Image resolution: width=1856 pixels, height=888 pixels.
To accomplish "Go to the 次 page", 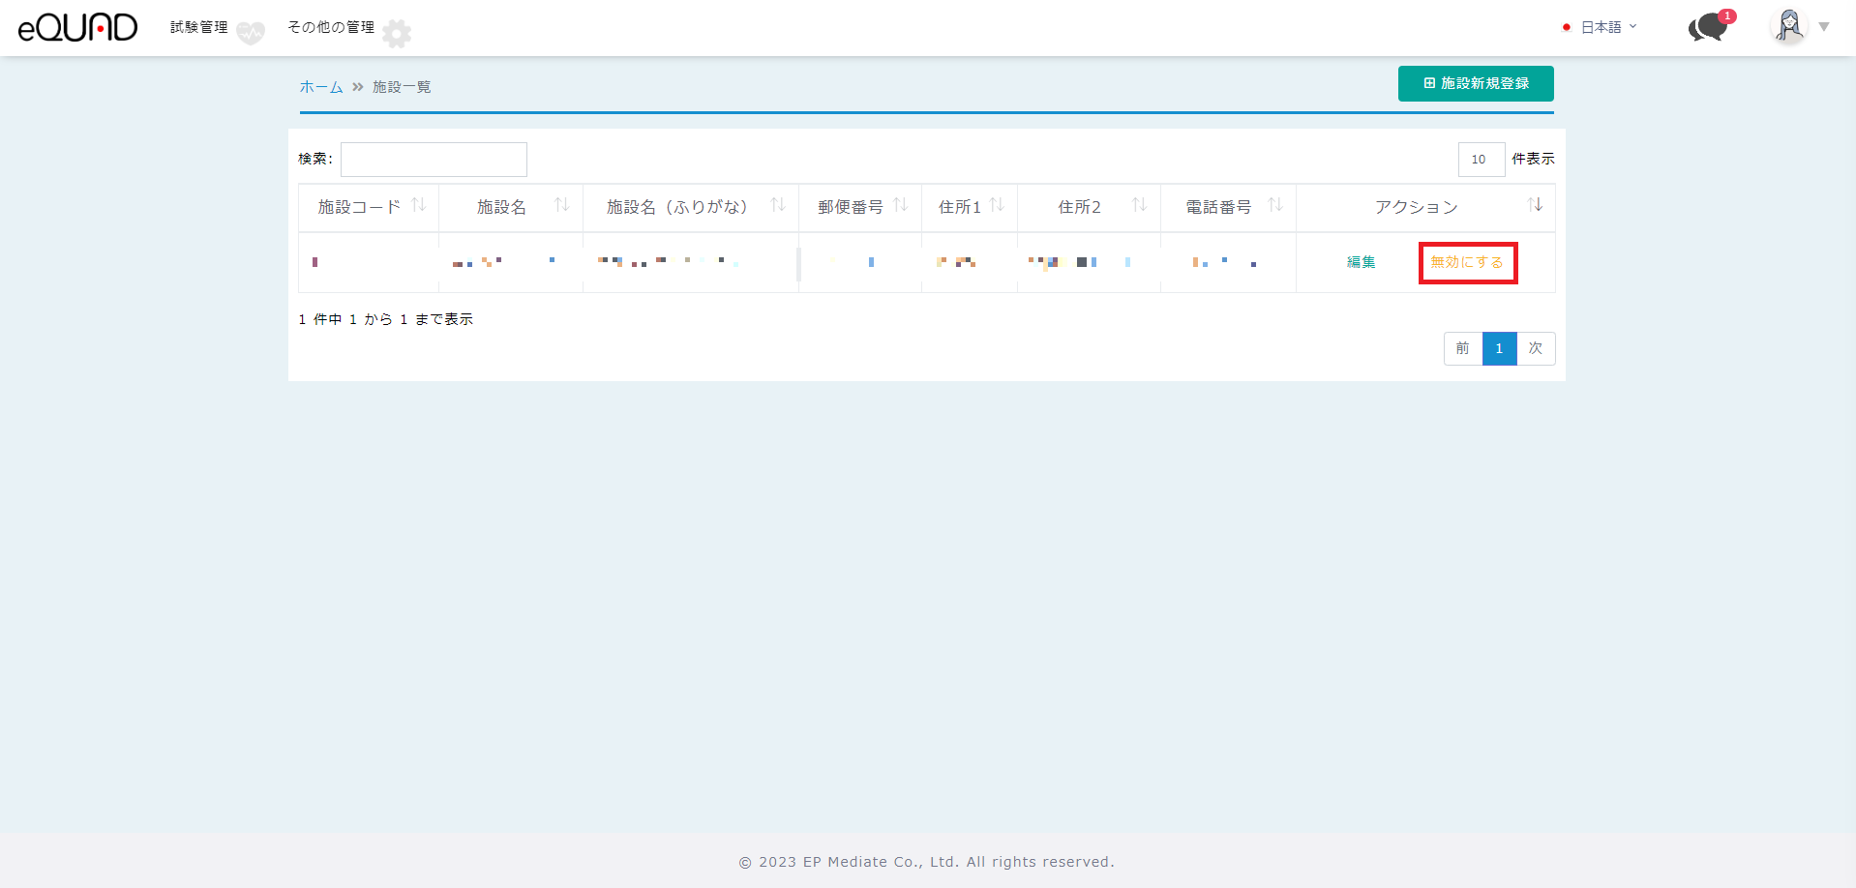I will click(1536, 348).
